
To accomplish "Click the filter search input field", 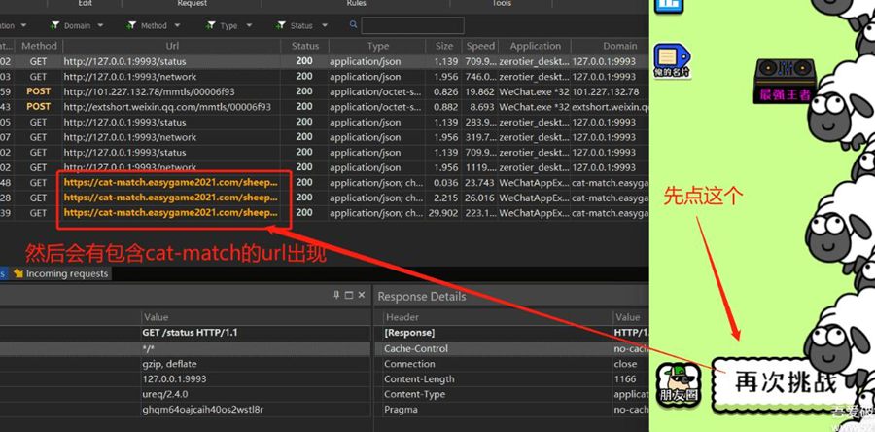I will [x=412, y=25].
